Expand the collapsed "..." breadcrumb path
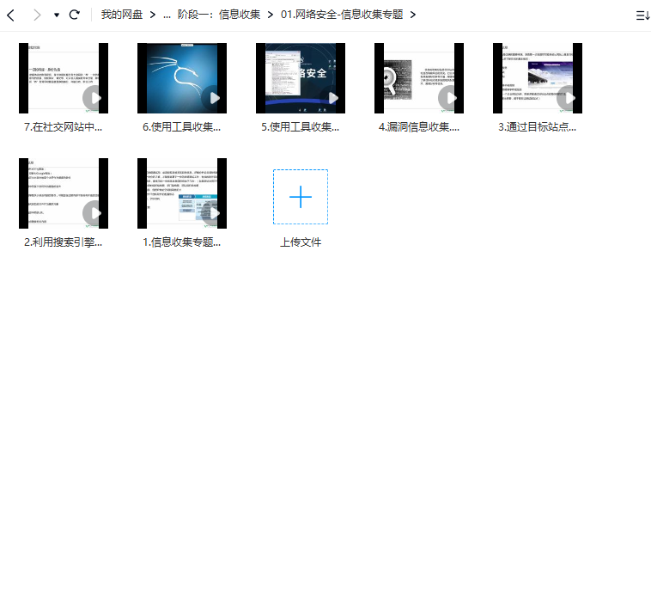 click(x=167, y=15)
